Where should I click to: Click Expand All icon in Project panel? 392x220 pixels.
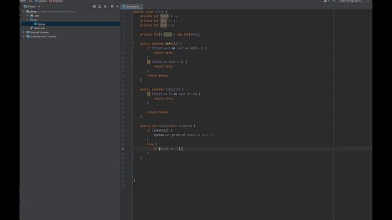click(100, 7)
